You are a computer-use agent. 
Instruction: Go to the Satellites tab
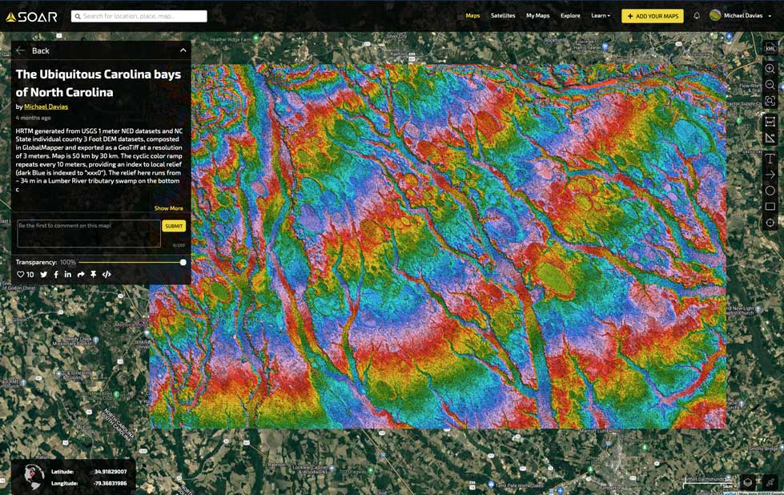(503, 16)
